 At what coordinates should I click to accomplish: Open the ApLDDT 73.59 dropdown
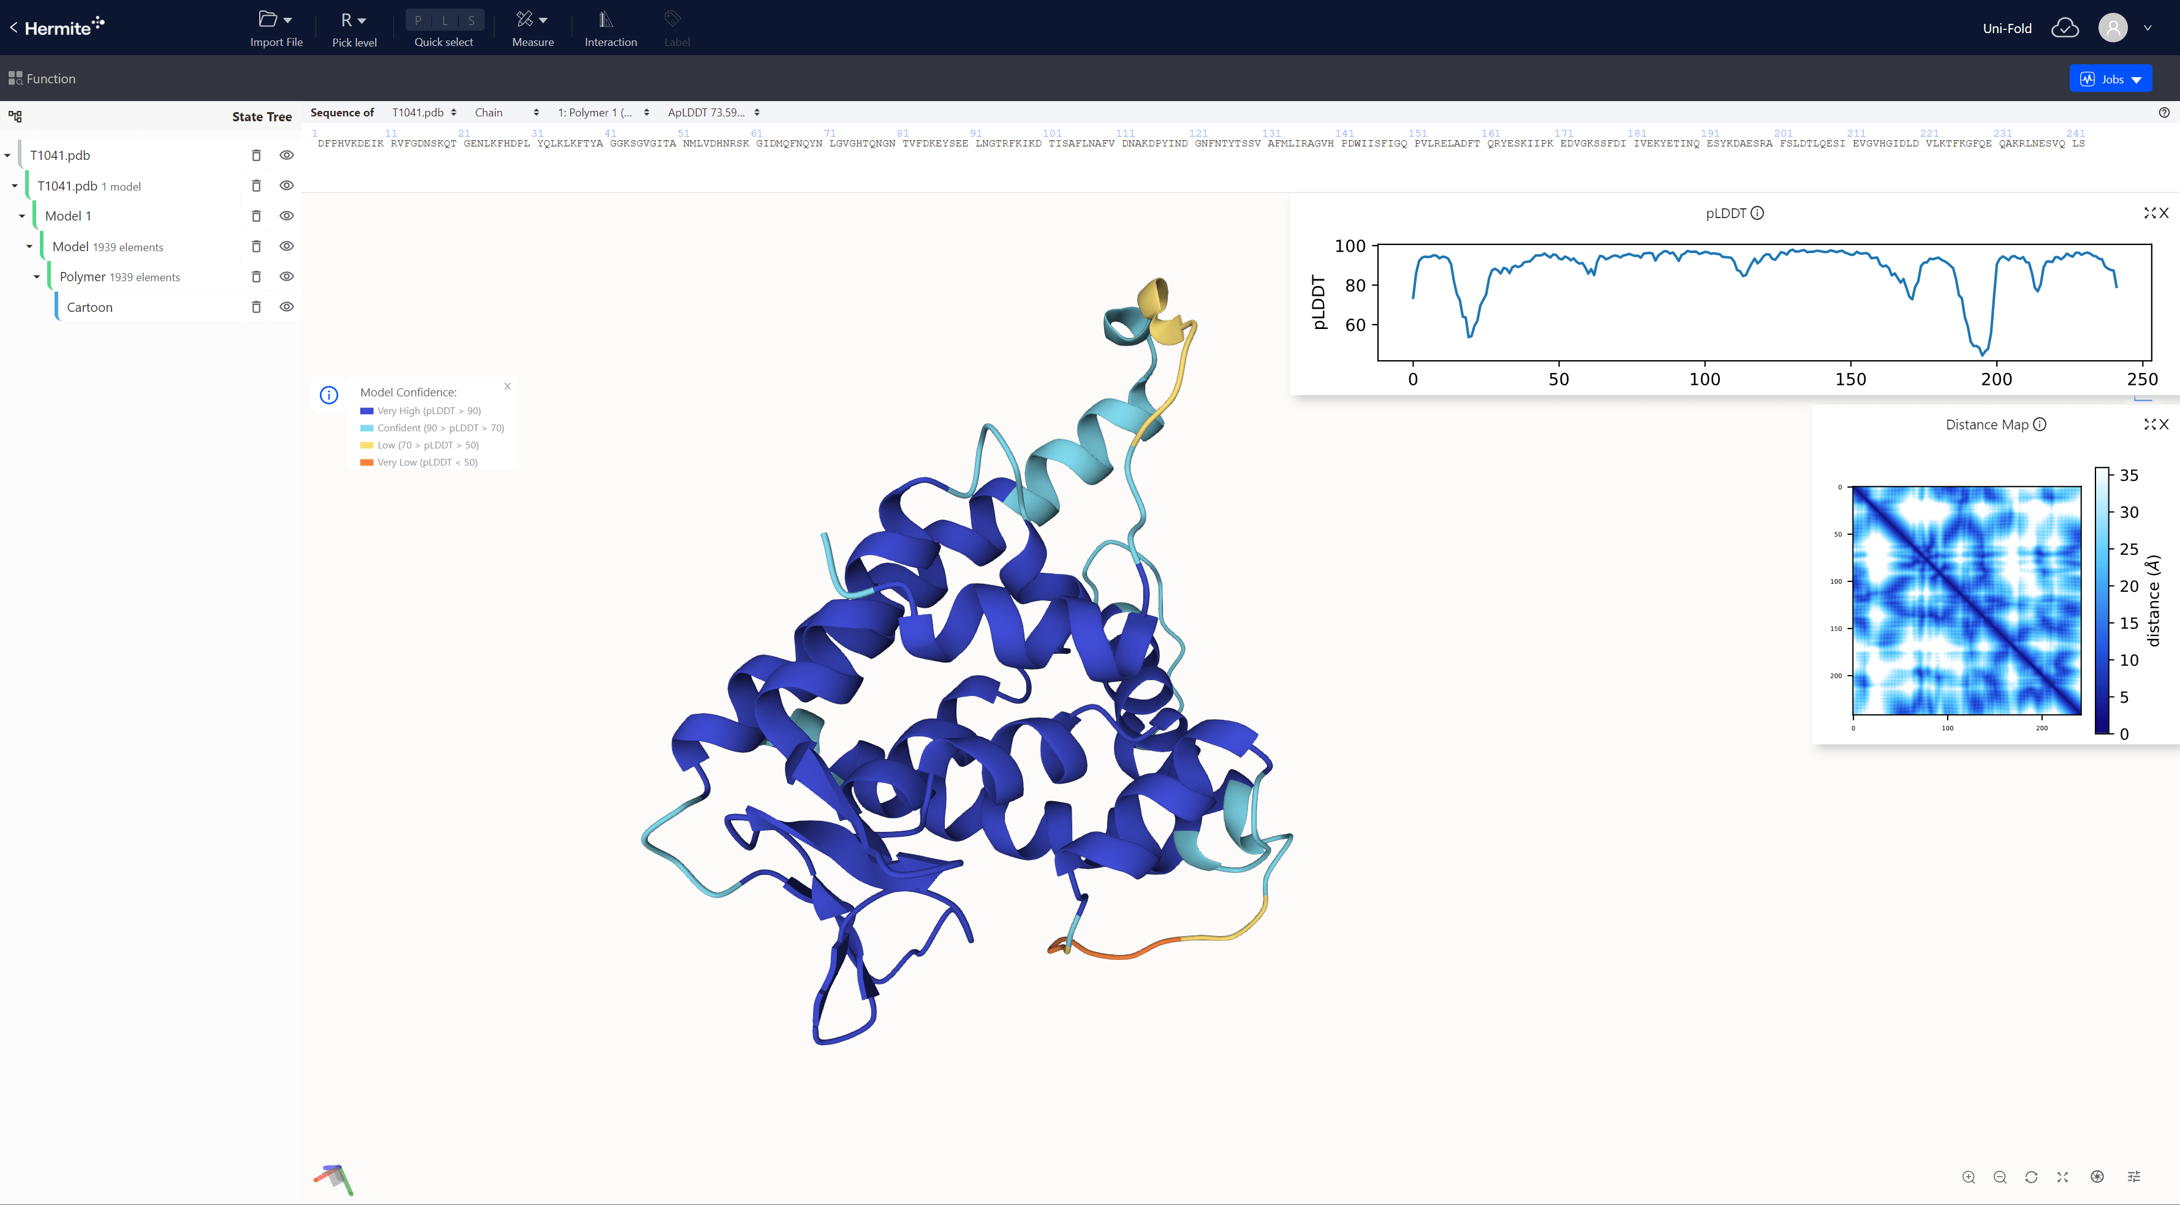[x=713, y=113]
